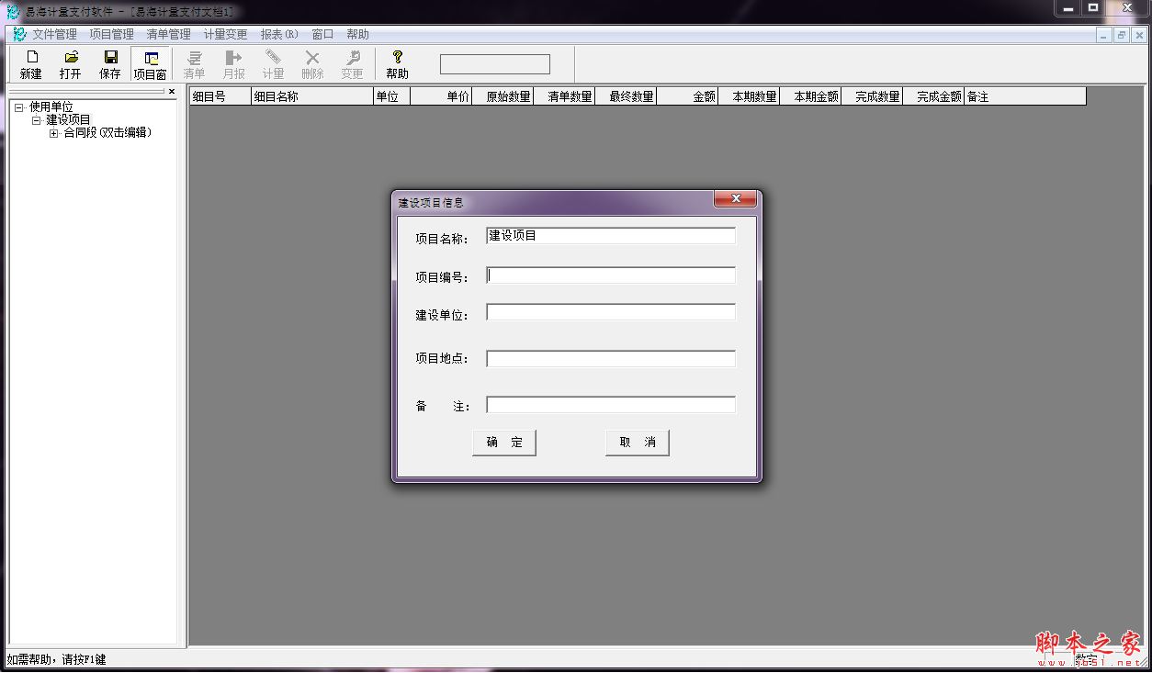Click the 细目名称 column header
Image resolution: width=1152 pixels, height=673 pixels.
(x=312, y=96)
